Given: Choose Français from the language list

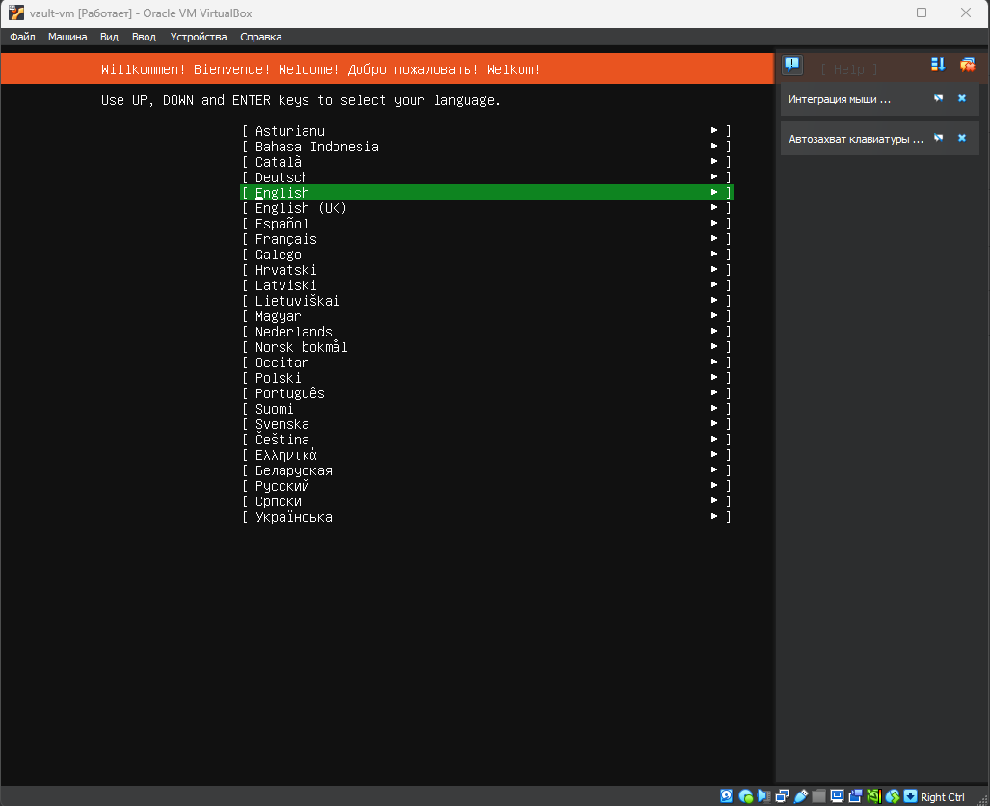Looking at the screenshot, I should click(487, 239).
